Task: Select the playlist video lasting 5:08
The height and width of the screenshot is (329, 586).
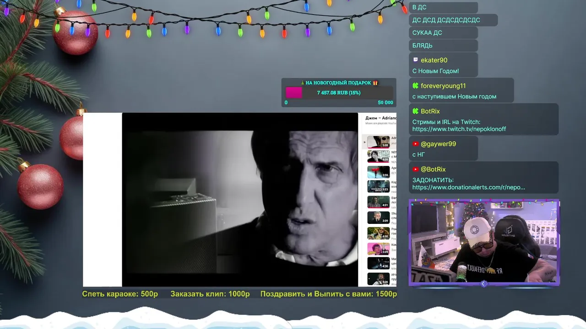Action: [379, 142]
